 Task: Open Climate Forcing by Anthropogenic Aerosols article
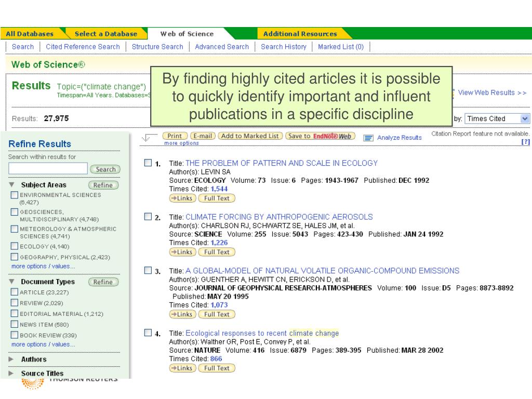pos(279,217)
